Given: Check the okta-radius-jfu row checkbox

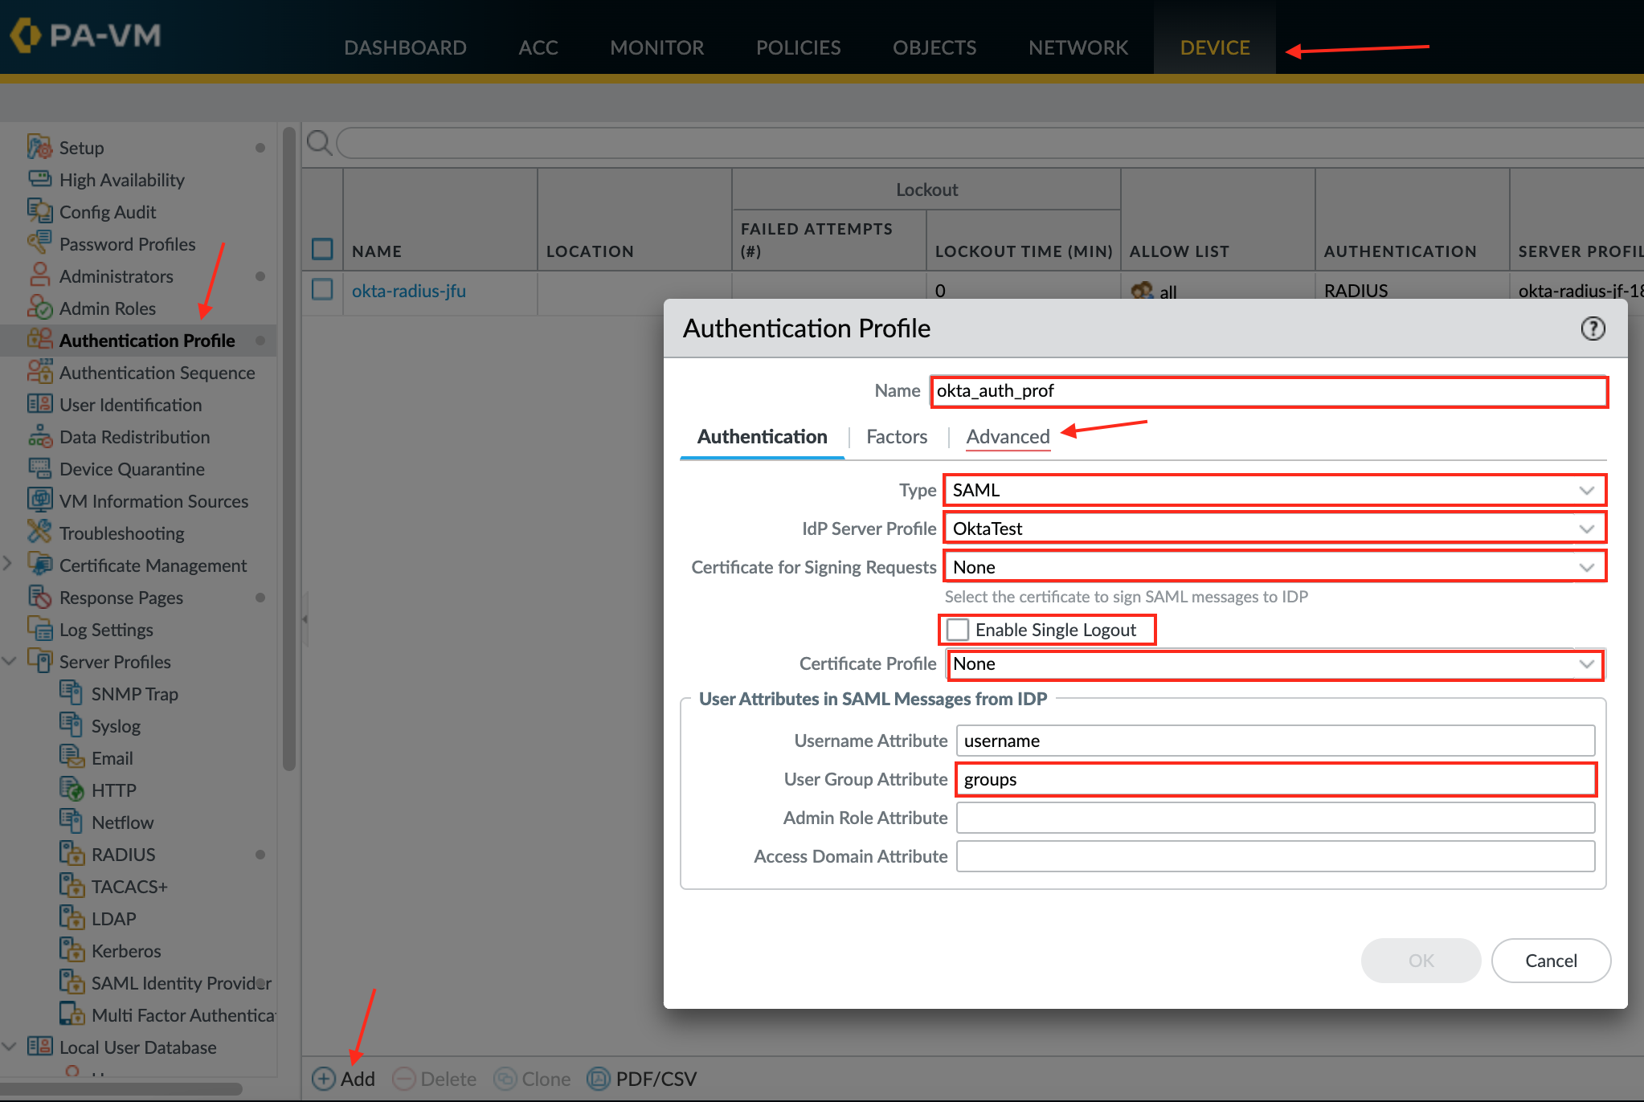Looking at the screenshot, I should pos(322,290).
